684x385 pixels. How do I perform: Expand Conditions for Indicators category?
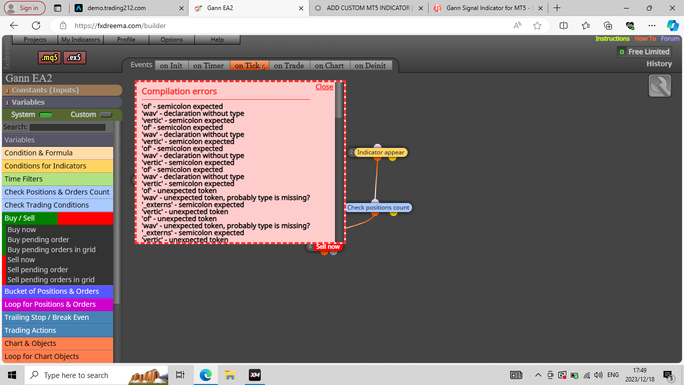[58, 166]
